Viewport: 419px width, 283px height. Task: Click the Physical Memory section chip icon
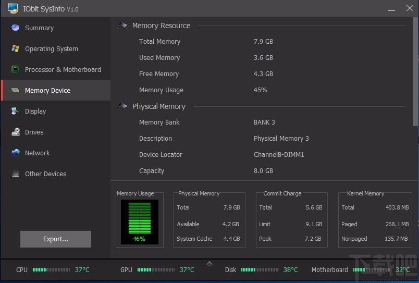(x=122, y=106)
